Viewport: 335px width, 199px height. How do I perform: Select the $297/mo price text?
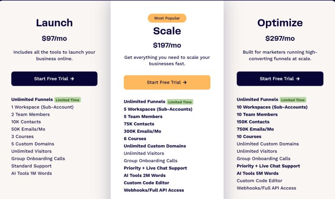tap(280, 38)
